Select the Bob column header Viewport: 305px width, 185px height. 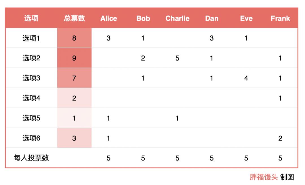click(x=143, y=18)
